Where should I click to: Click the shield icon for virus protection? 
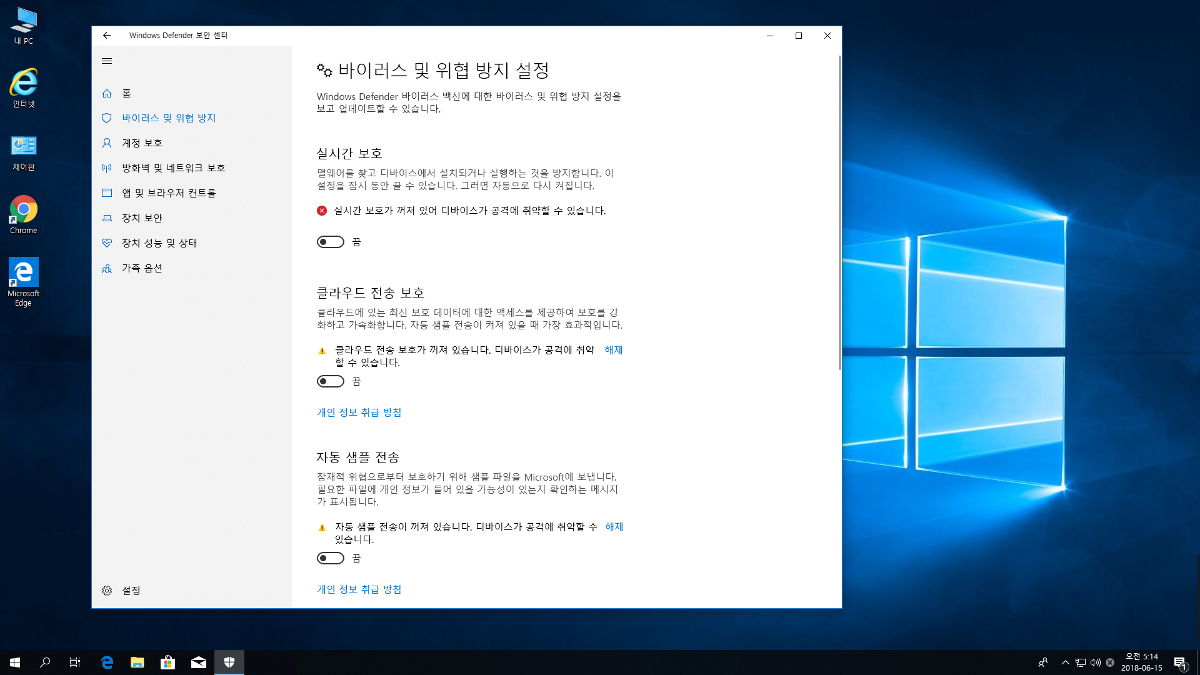click(x=107, y=118)
